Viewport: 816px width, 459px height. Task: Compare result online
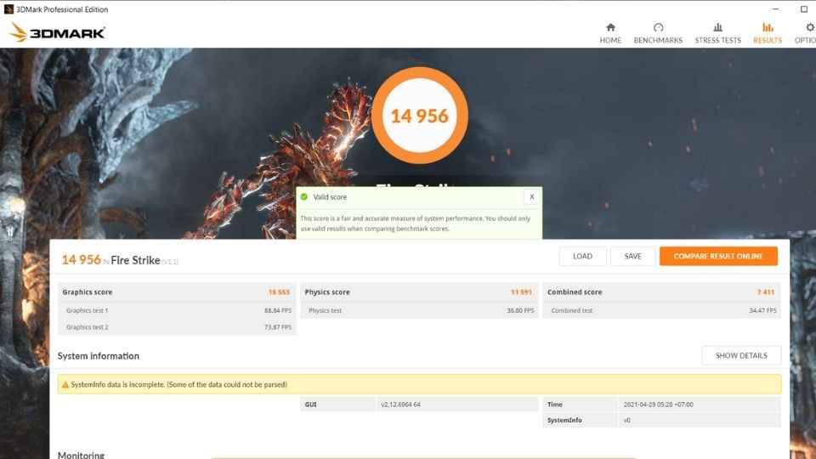coord(718,256)
